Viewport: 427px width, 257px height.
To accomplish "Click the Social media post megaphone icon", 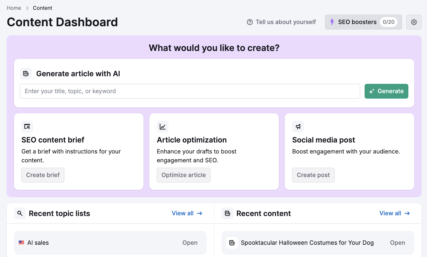I will tap(298, 127).
